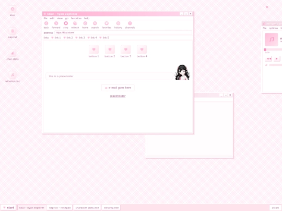
Task: Click the heart icon labeled button 3
Action: (126, 49)
